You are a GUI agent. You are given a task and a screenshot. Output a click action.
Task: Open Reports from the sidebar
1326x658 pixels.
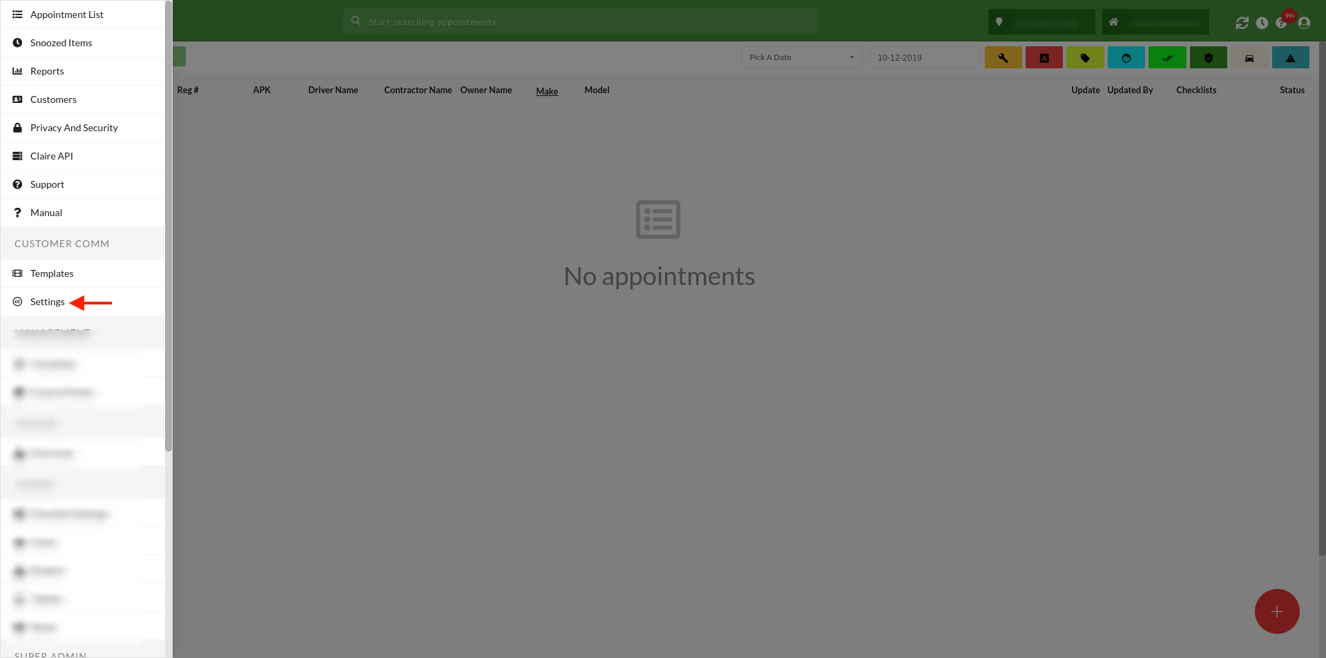coord(47,71)
